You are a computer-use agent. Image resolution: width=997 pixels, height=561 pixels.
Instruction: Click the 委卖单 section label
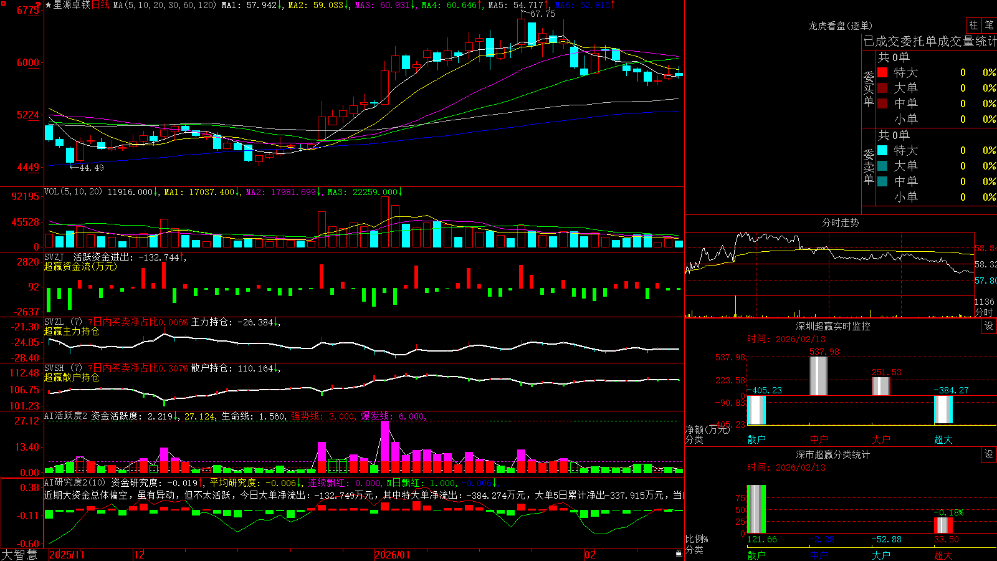click(869, 167)
